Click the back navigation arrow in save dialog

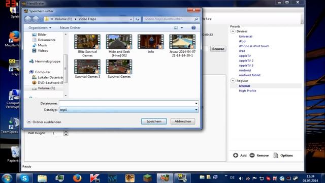pos(28,19)
